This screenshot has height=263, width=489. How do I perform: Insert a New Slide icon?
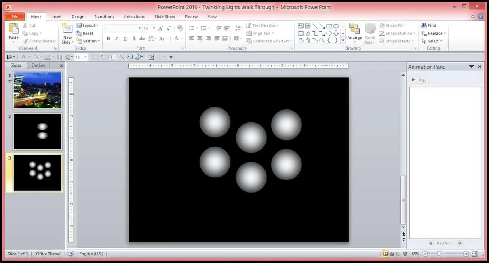67,28
